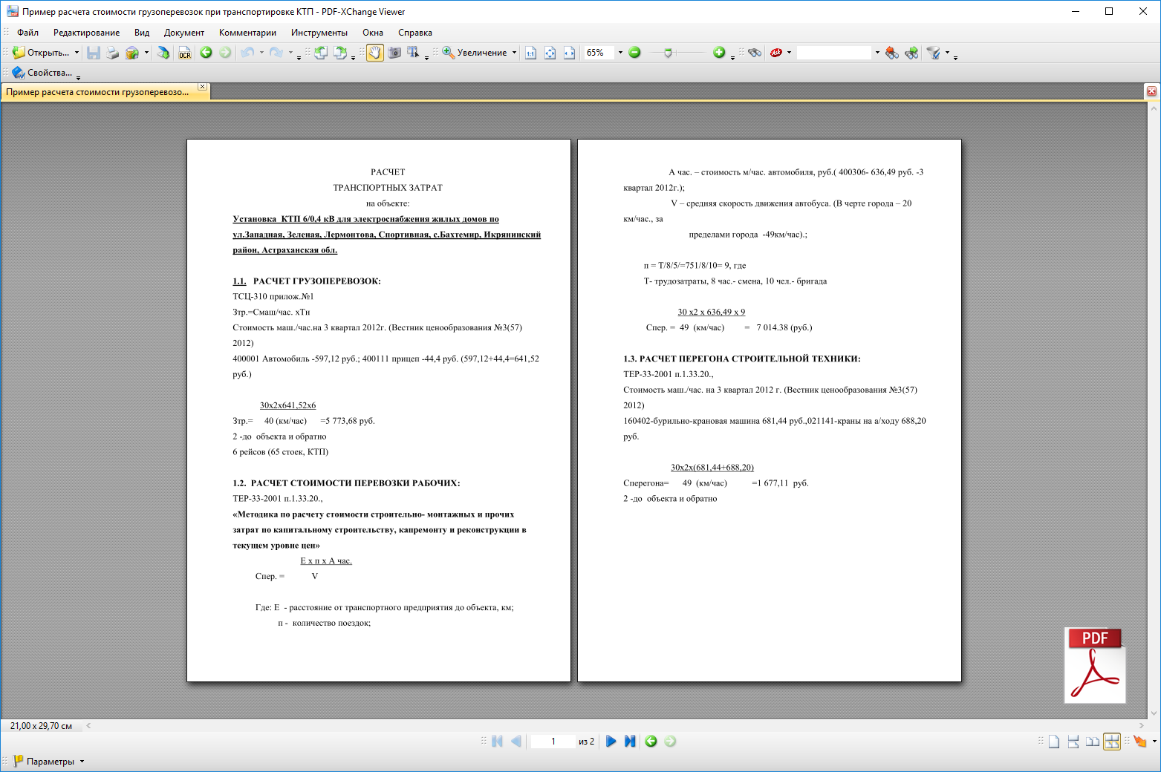The height and width of the screenshot is (772, 1161).
Task: Toggle Continuous Facing layout
Action: click(1112, 741)
